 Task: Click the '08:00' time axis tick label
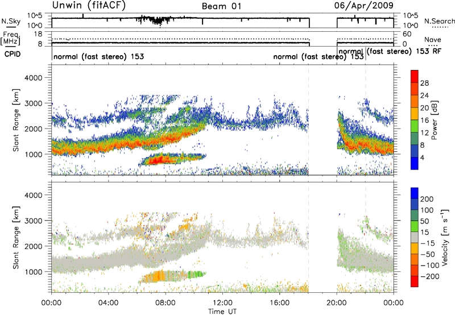tap(166, 303)
